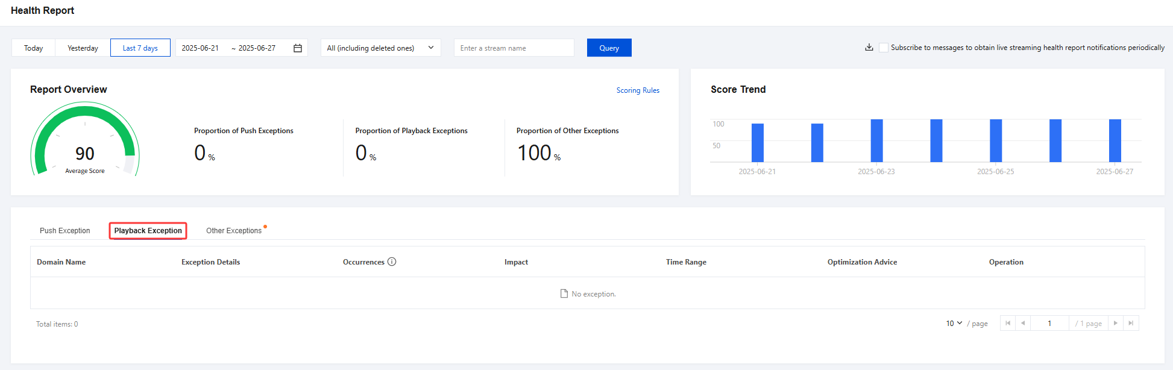Click the Occurrences info icon
The width and height of the screenshot is (1173, 370).
[x=392, y=262]
